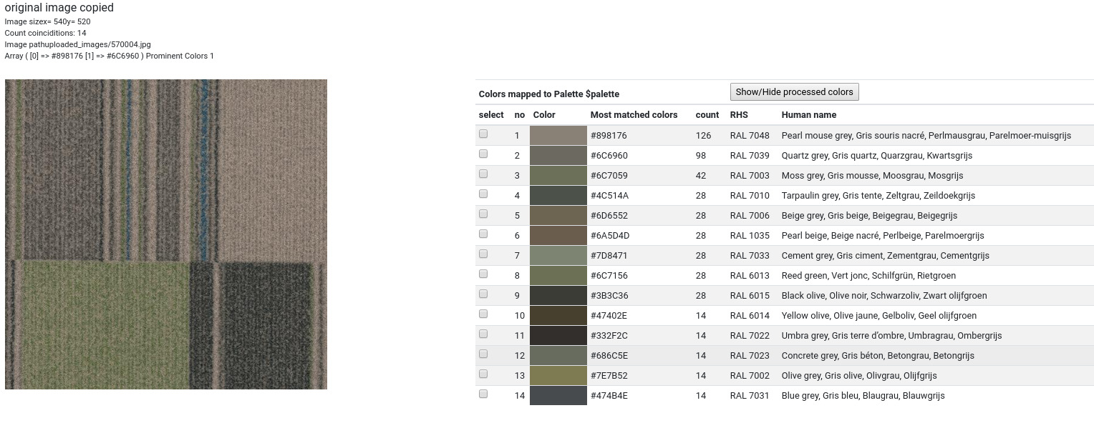
Task: Click the Show/Hide processed colors button
Action: click(794, 92)
